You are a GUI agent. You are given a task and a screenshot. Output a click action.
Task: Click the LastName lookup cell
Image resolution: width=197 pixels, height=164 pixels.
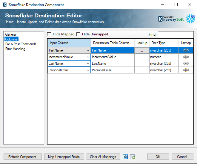pyautogui.click(x=142, y=64)
